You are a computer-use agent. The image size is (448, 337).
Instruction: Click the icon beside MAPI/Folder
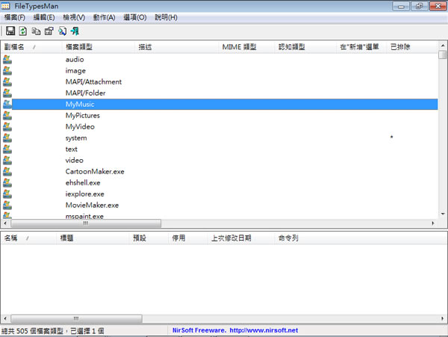coord(7,93)
